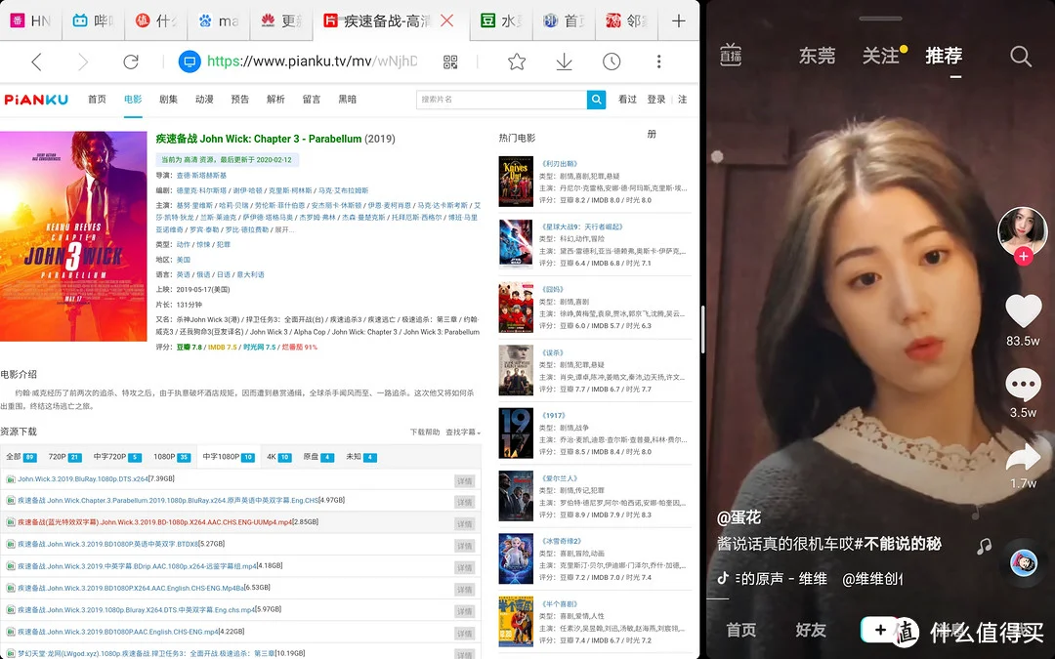This screenshot has height=659, width=1055.
Task: Select the 1080P 35 resource tab
Action: [x=172, y=457]
